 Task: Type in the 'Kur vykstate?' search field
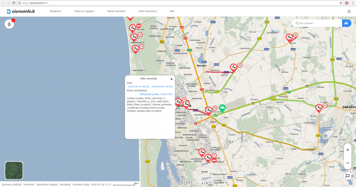(318, 23)
